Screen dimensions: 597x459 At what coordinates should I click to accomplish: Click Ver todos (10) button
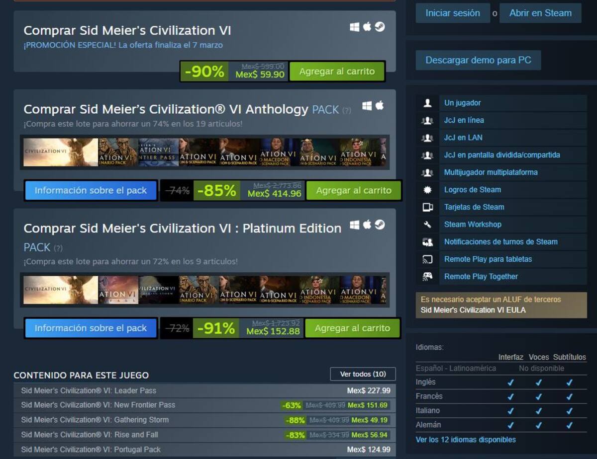coord(363,374)
